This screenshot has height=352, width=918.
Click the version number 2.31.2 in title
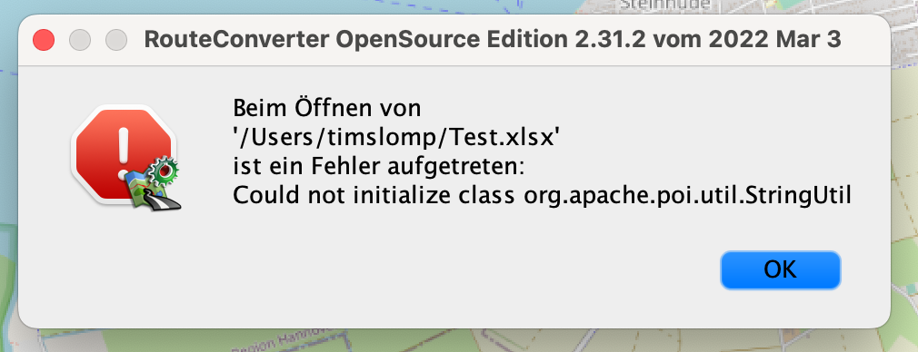[610, 40]
